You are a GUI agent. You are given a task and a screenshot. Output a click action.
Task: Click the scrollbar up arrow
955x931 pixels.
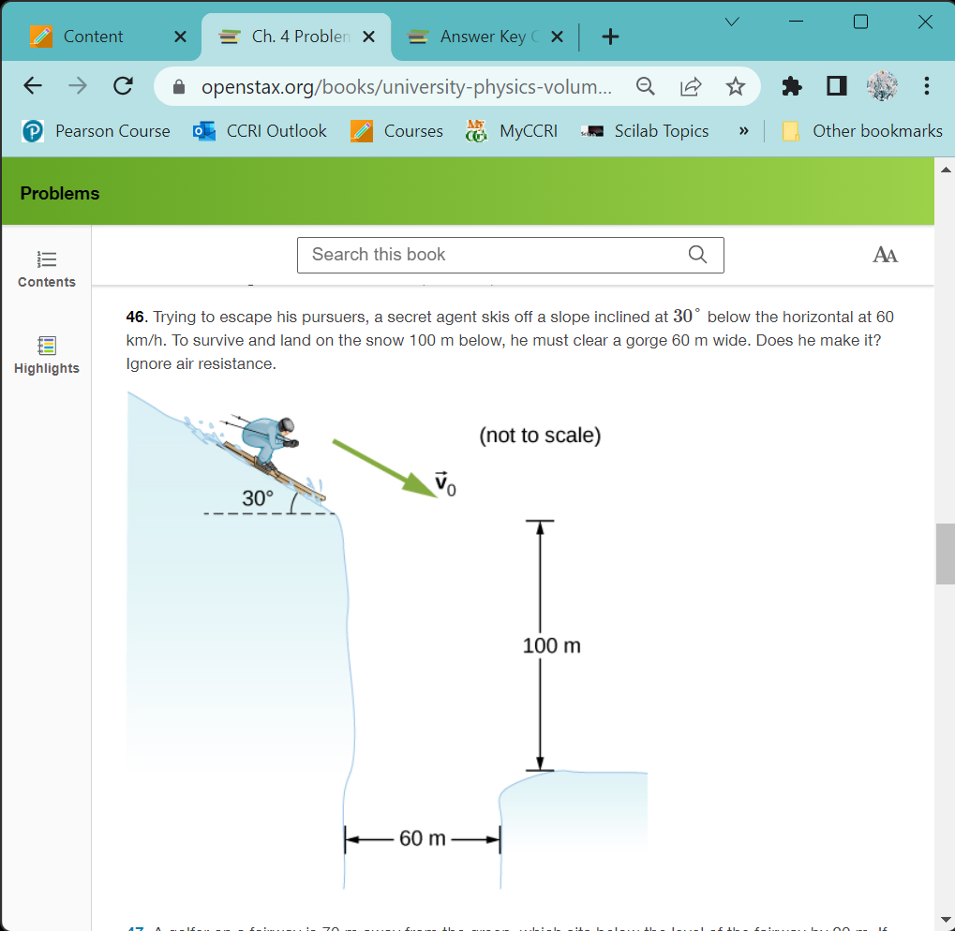coord(946,170)
